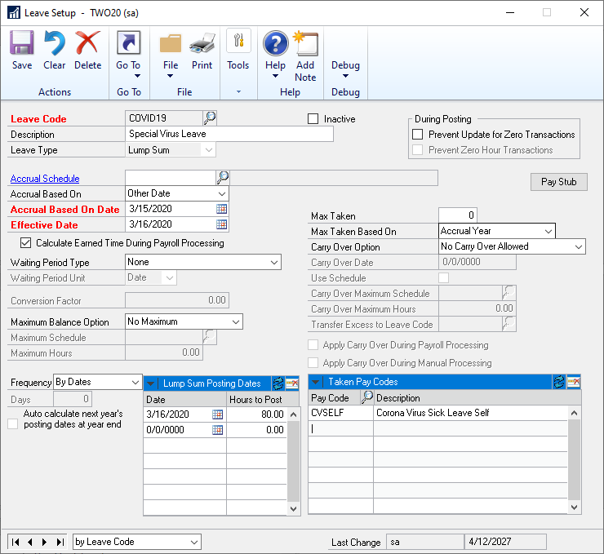The image size is (604, 554).
Task: Toggle the Inactive checkbox
Action: (x=313, y=118)
